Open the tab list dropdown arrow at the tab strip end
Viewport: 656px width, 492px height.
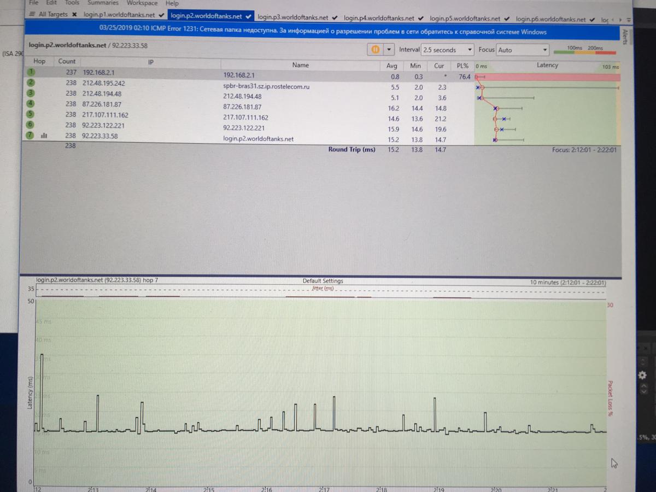629,20
